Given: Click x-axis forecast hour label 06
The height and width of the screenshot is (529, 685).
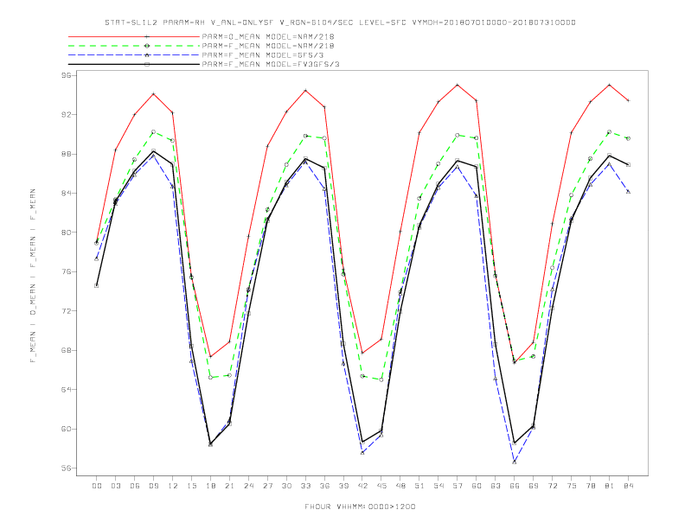Looking at the screenshot, I should 135,486.
